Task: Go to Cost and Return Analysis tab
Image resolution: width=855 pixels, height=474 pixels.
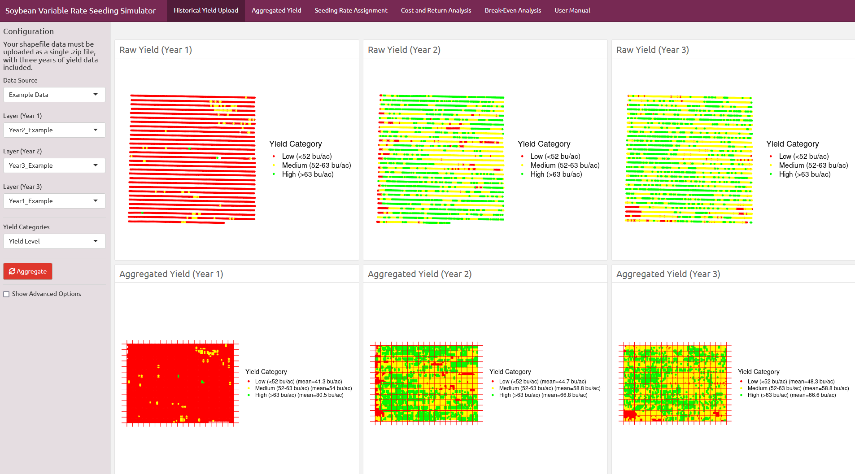Action: click(436, 10)
